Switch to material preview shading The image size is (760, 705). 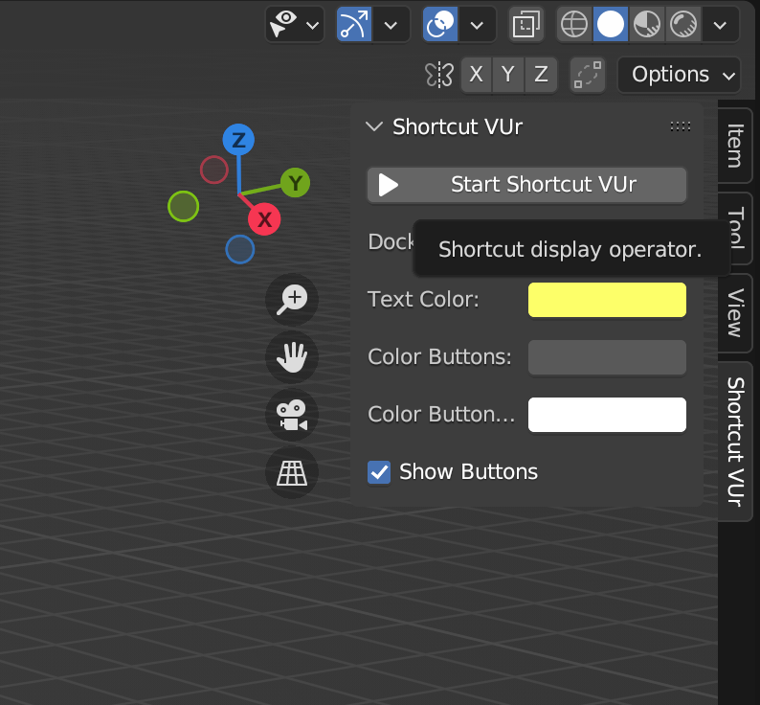(x=647, y=24)
